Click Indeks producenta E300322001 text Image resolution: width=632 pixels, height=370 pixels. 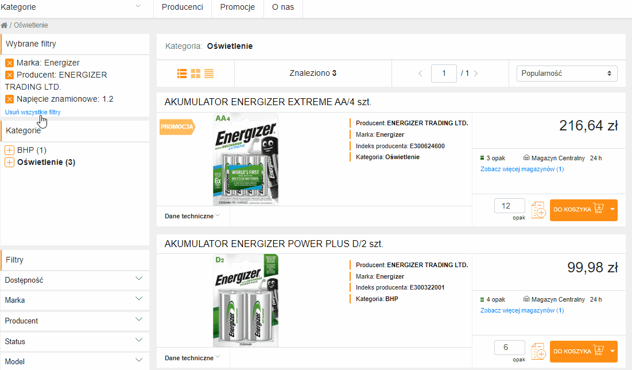click(x=400, y=287)
